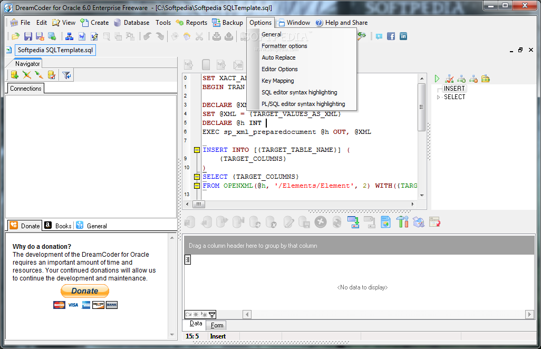Screen dimensions: 541x349
Task: Open the File menu
Action: pyautogui.click(x=21, y=23)
